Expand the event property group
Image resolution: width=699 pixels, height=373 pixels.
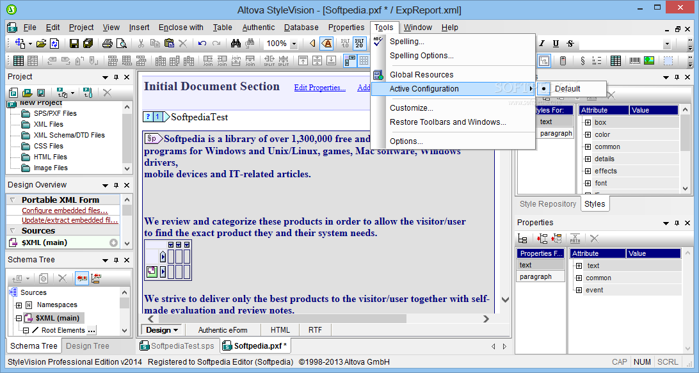[x=579, y=290]
